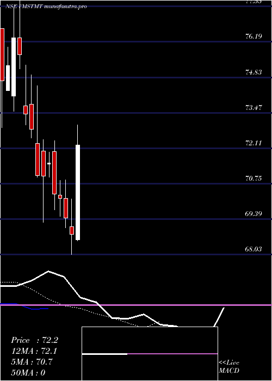Click the NSE VMSTMT munafasutra.pro title
This screenshot has height=381, width=272.
click(46, 7)
